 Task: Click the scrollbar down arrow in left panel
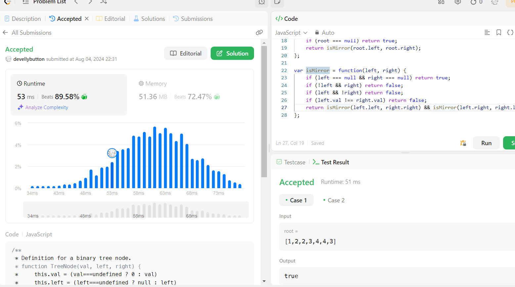(x=264, y=281)
